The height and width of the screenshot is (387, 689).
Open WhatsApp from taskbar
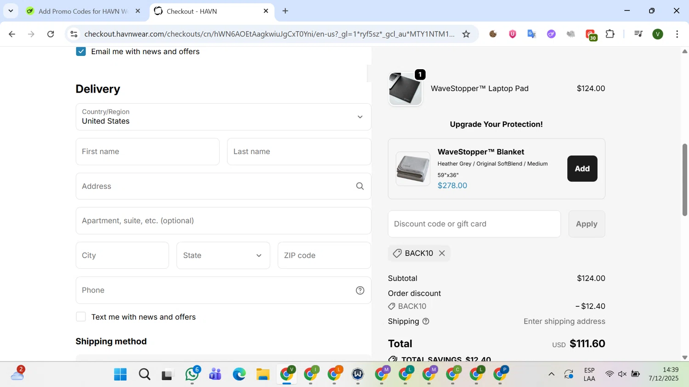point(192,374)
